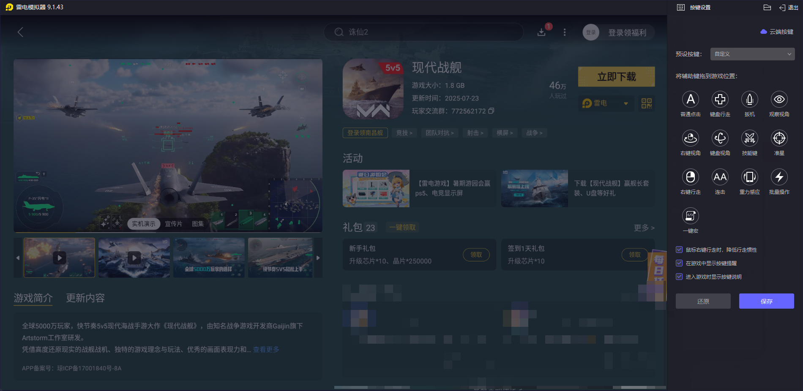Select the 普通点击 tap key icon
Viewport: 803px width, 391px height.
691,99
